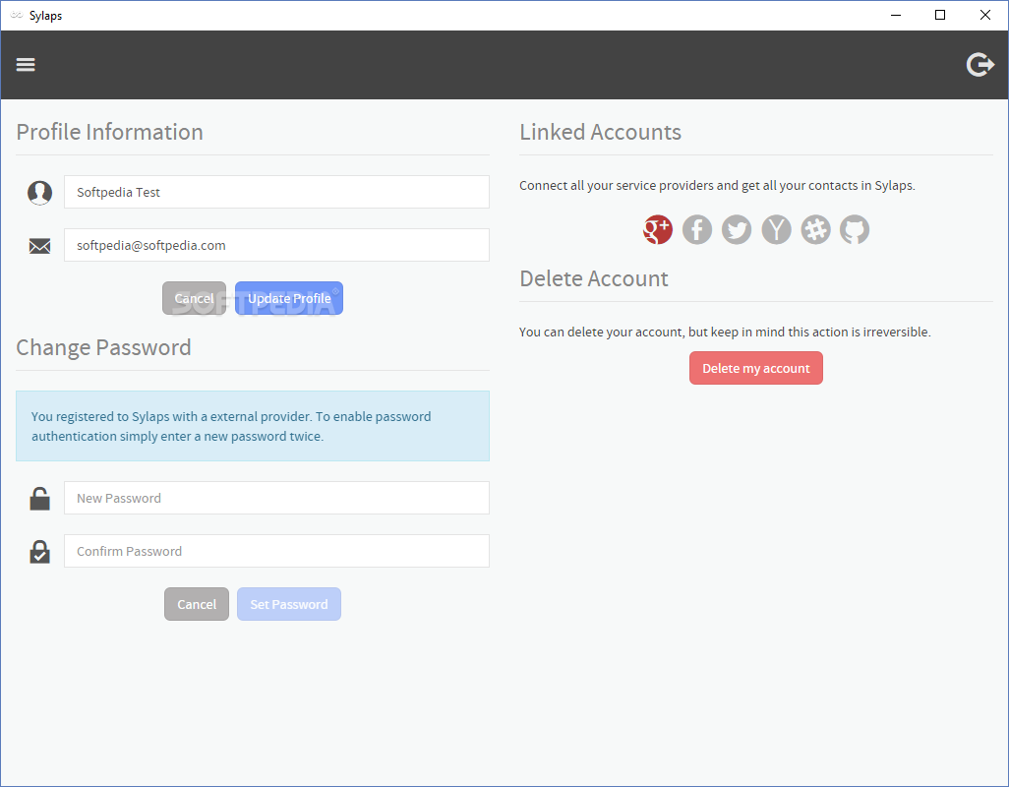
Task: Minimize the Sylaps window
Action: (x=895, y=15)
